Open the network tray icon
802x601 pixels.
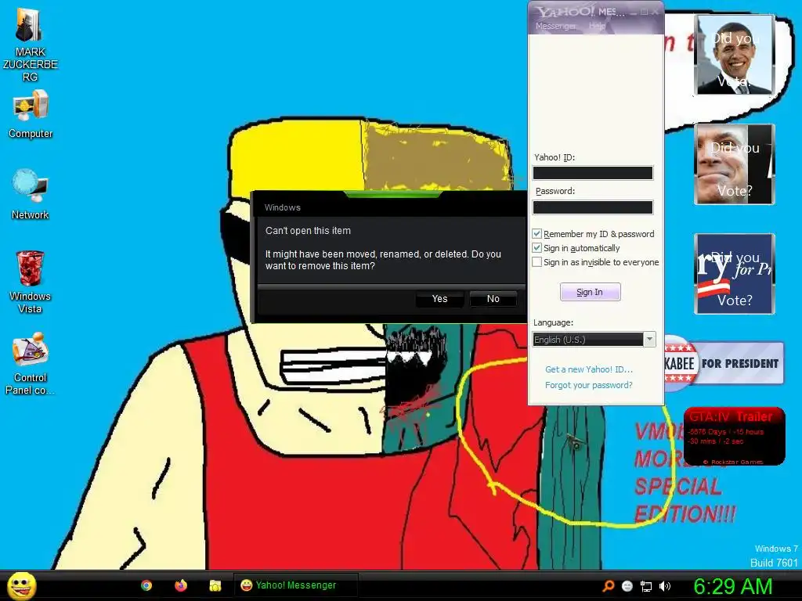pos(646,586)
